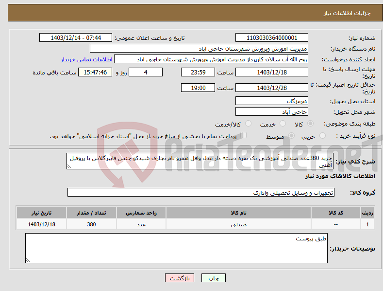
Task: Click the عدد unit cell in the table
Action: [x=141, y=224]
